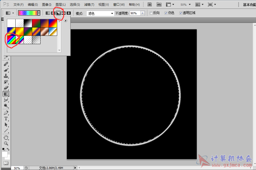Select the Eraser tool
The height and width of the screenshot is (170, 256).
[x=6, y=88]
